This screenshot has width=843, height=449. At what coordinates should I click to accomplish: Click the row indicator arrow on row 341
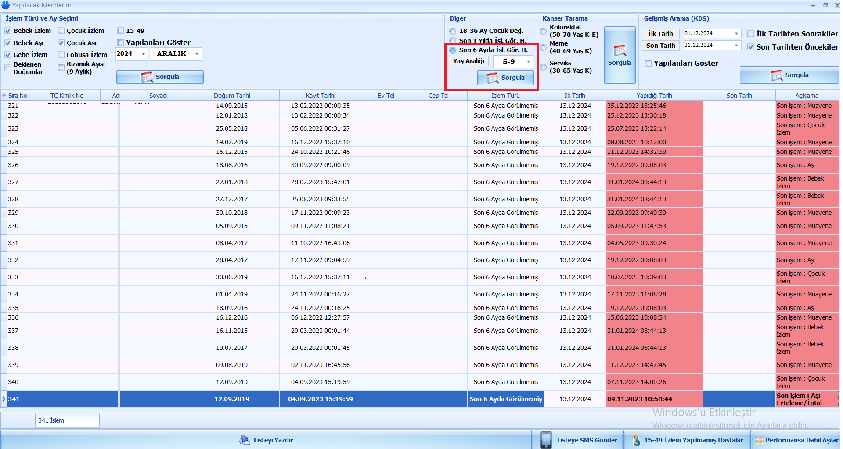coord(4,399)
